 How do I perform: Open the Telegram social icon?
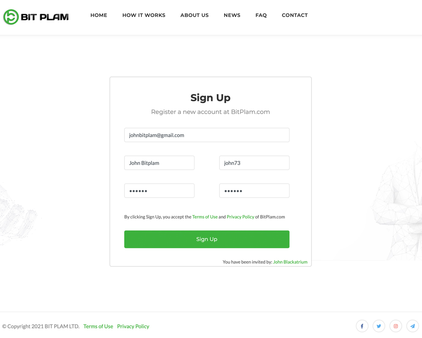point(413,326)
